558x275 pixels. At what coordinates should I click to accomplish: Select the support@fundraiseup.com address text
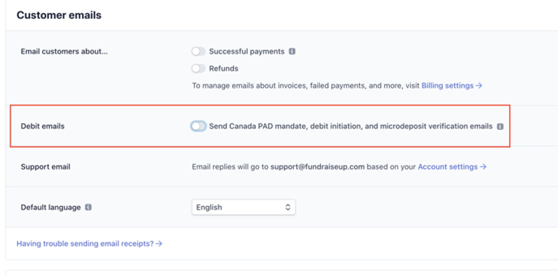[x=317, y=167]
